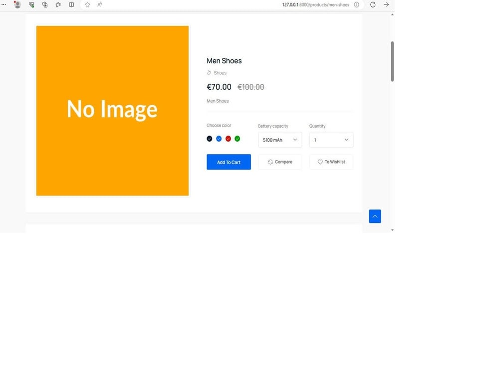Viewport: 499px width, 374px height.
Task: Click the Add To Cart button
Action: (x=229, y=162)
